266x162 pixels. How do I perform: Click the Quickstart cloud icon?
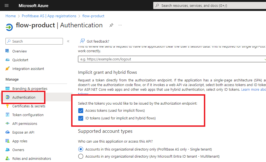point(7,60)
